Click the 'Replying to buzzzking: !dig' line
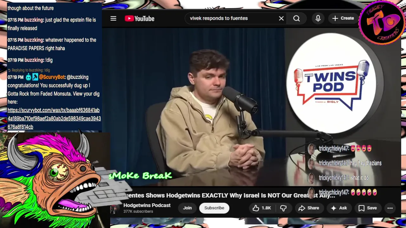The image size is (406, 228). point(29,70)
